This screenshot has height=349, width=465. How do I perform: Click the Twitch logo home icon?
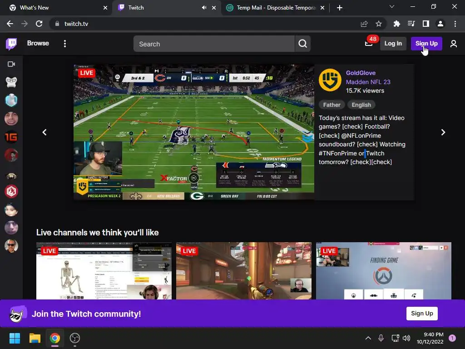[x=11, y=44]
